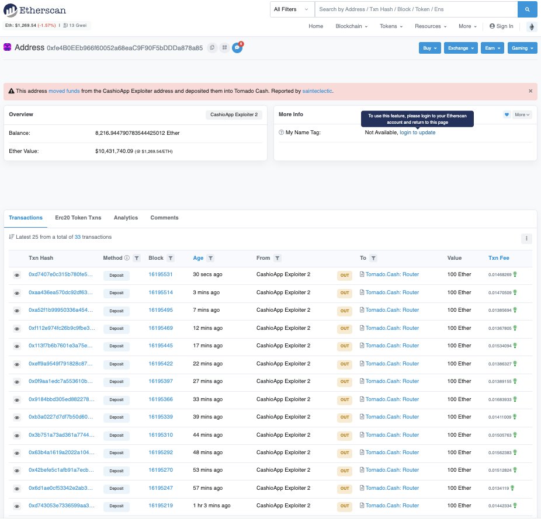Viewport: 541px width, 519px height.
Task: Toggle eye preview for 0x113f7b6b7601e3a75e transaction
Action: click(x=16, y=346)
